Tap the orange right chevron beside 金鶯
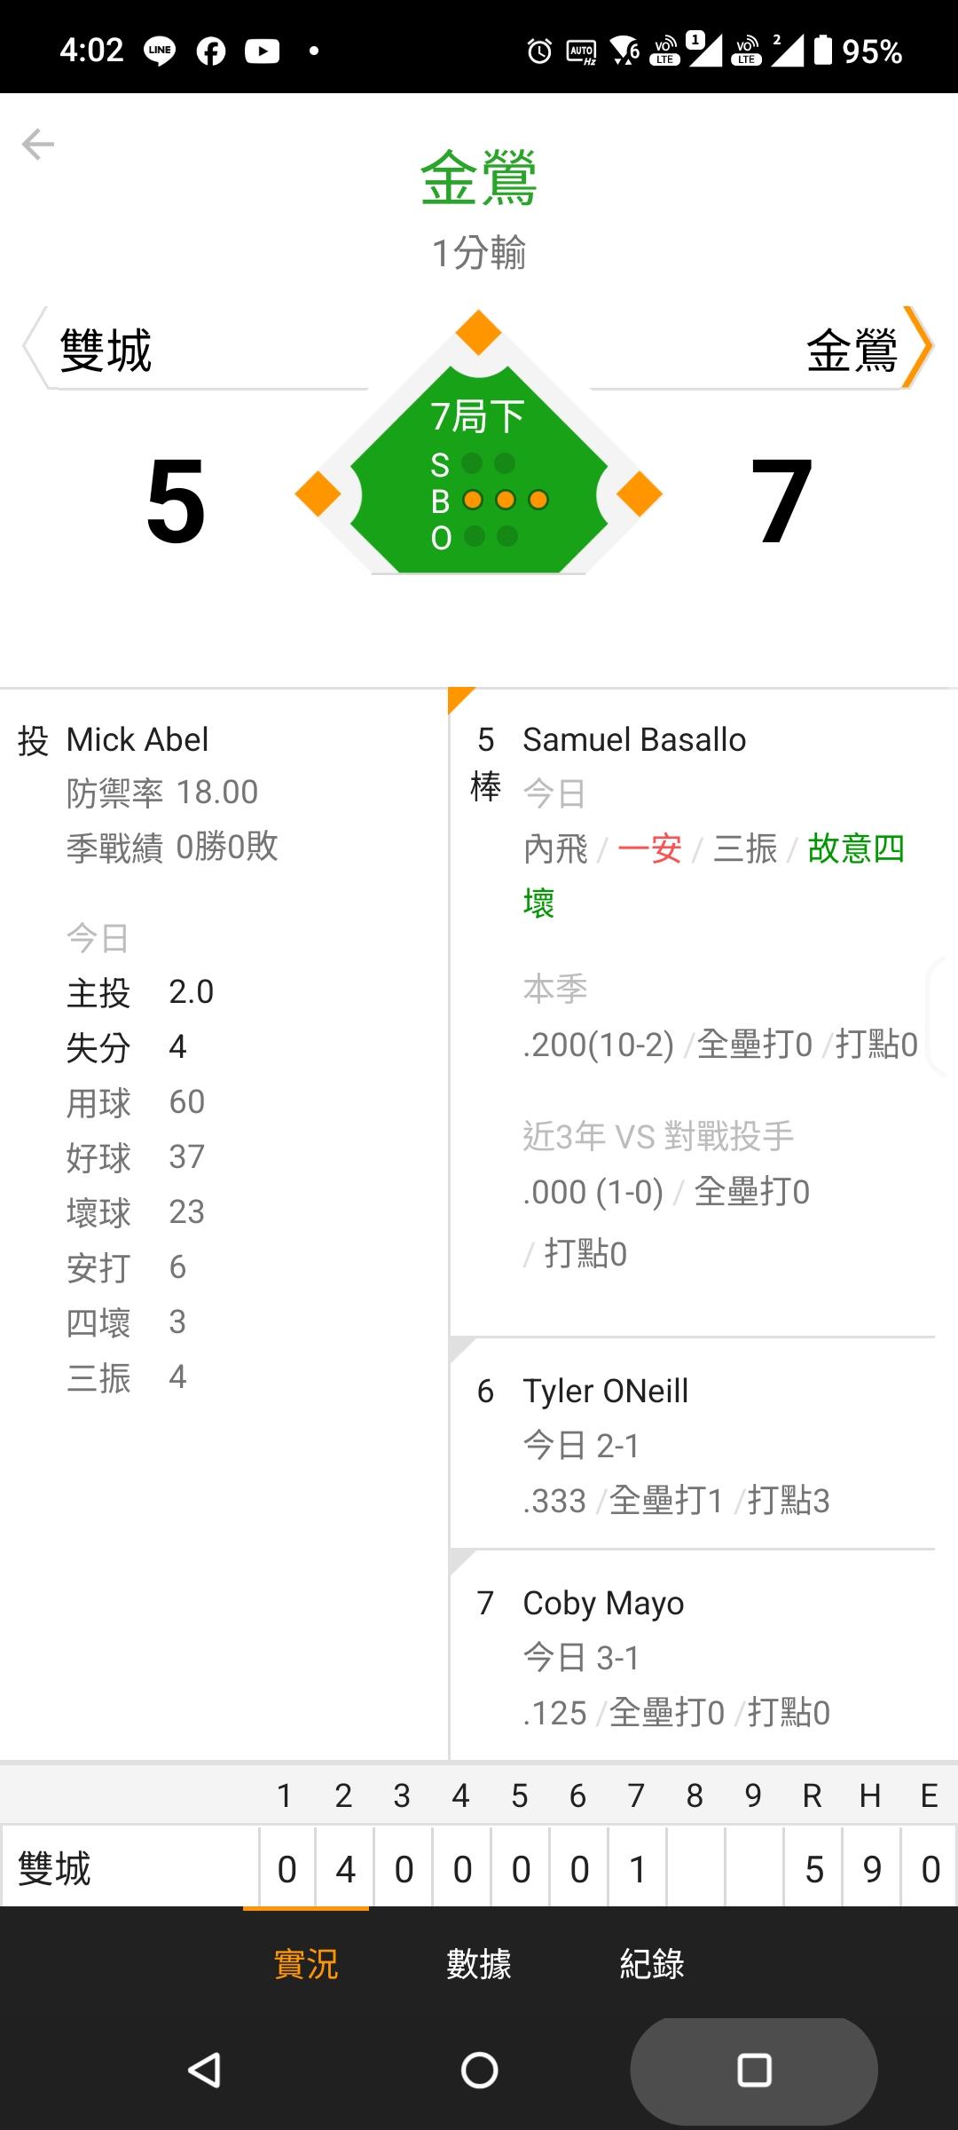 [x=918, y=347]
